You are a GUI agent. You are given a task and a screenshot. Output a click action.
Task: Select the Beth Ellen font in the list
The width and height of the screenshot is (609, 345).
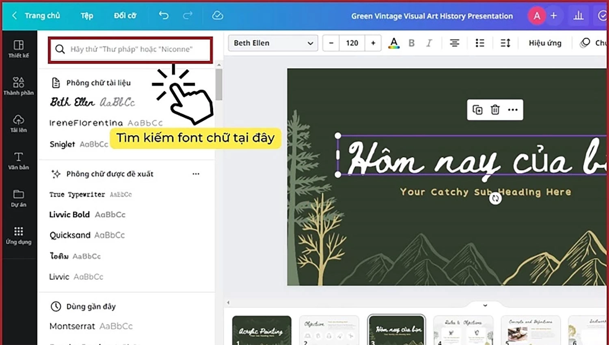92,102
